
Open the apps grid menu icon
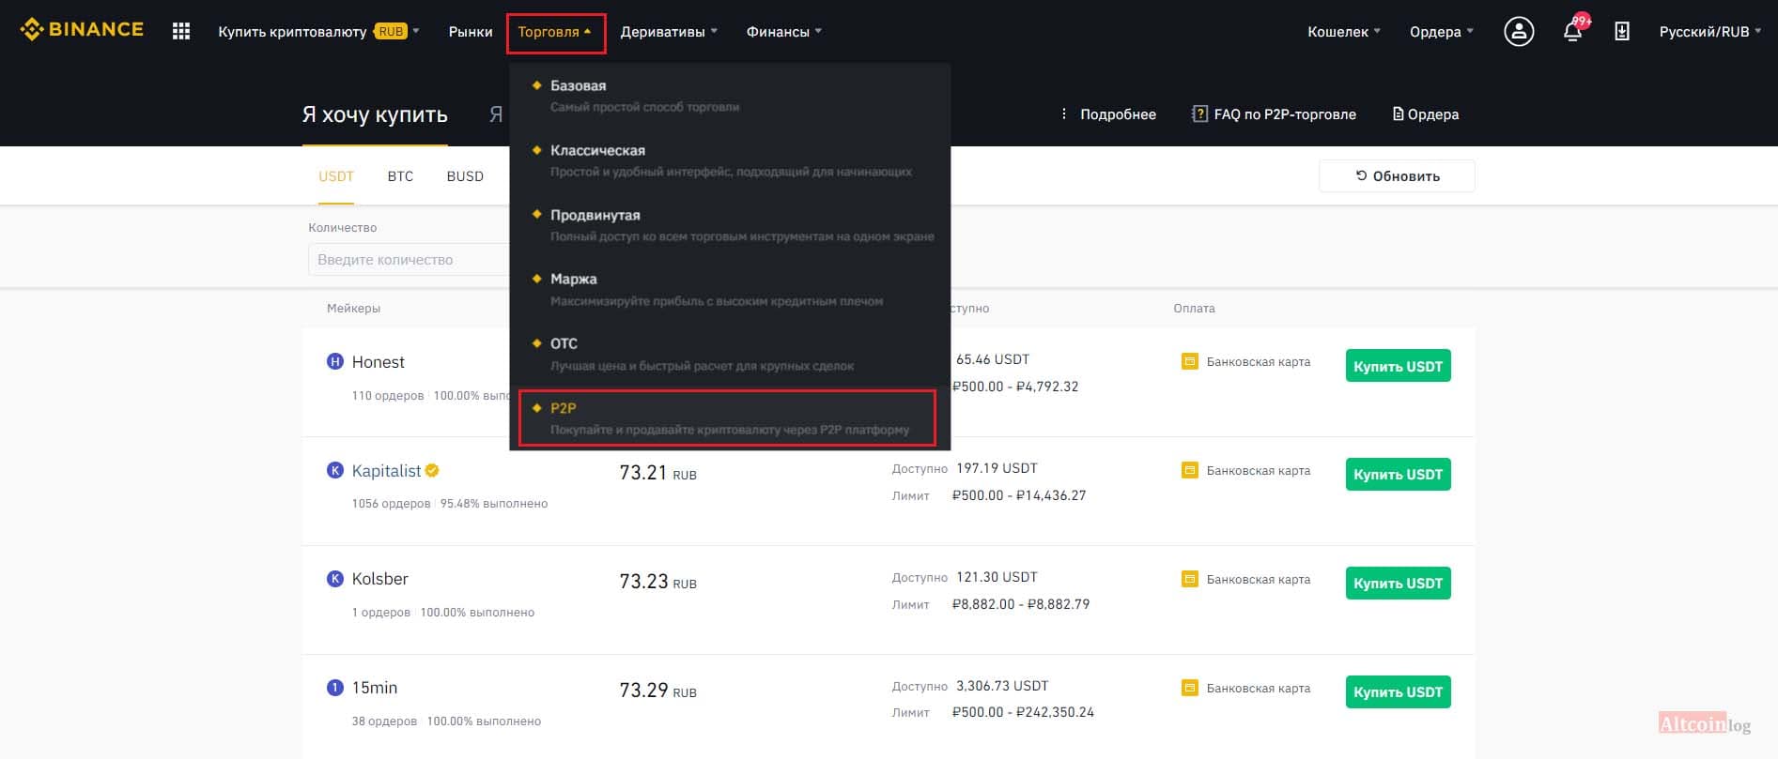pyautogui.click(x=181, y=32)
